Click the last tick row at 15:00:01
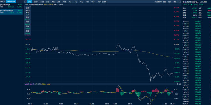 click(x=197, y=104)
